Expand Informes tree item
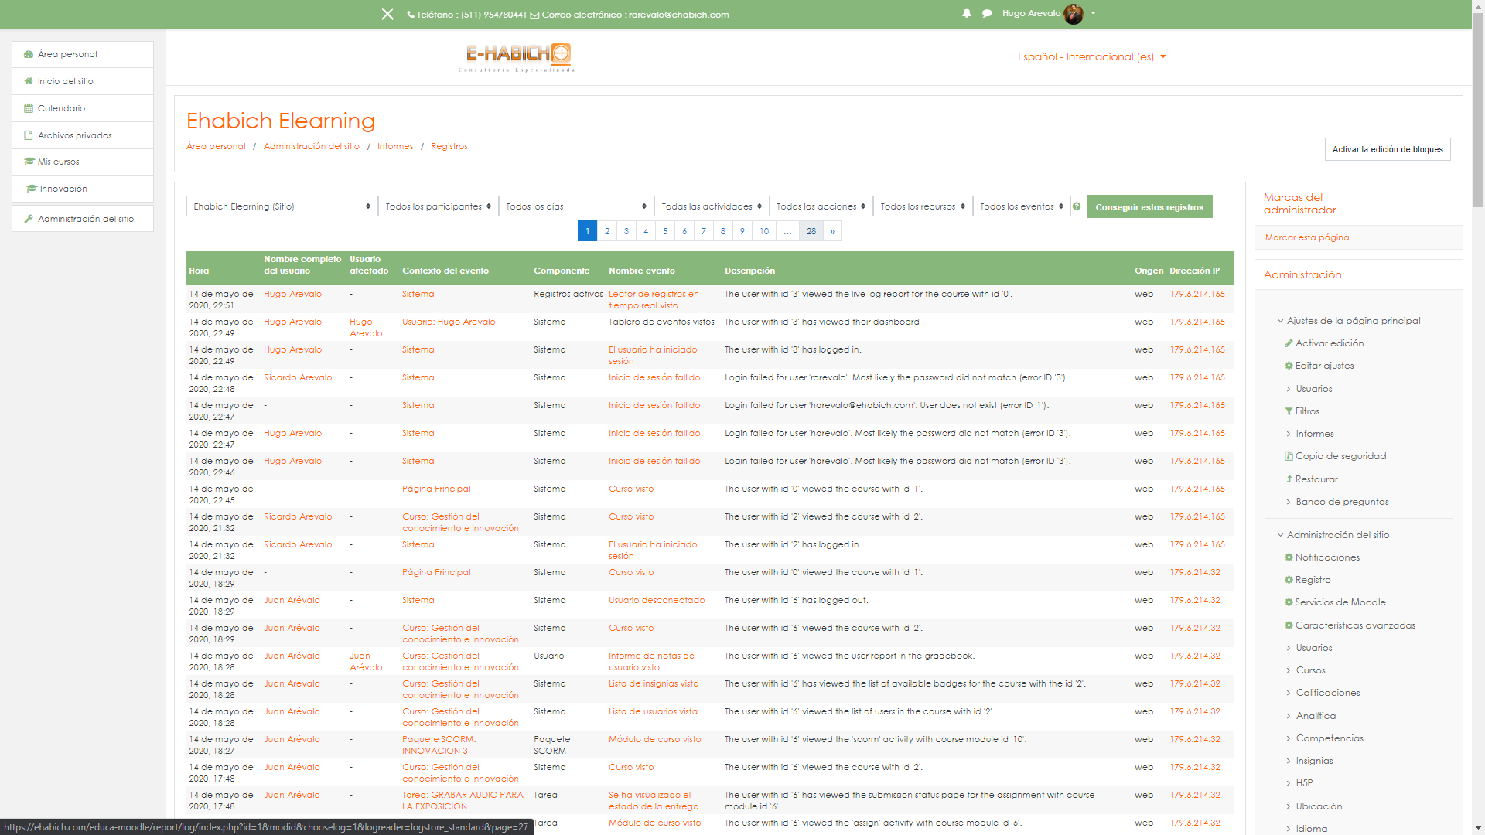This screenshot has width=1485, height=835. 1289,434
